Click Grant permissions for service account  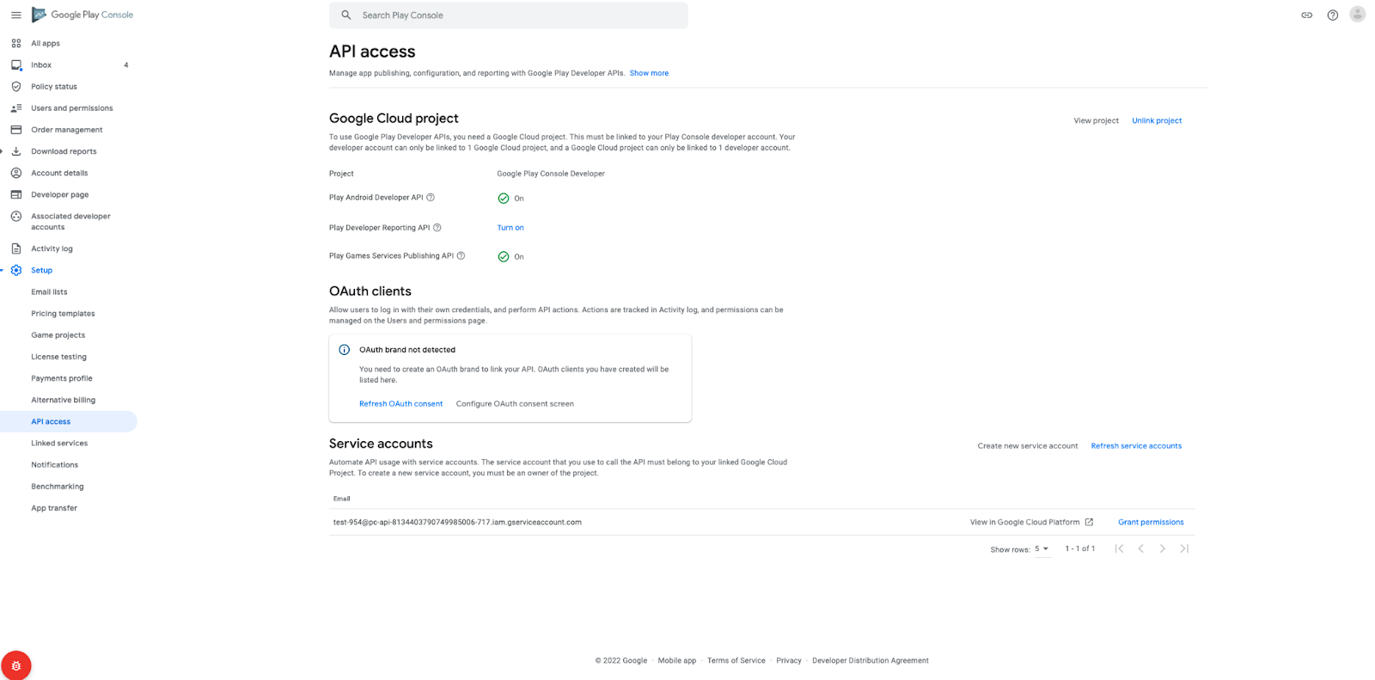[1151, 522]
